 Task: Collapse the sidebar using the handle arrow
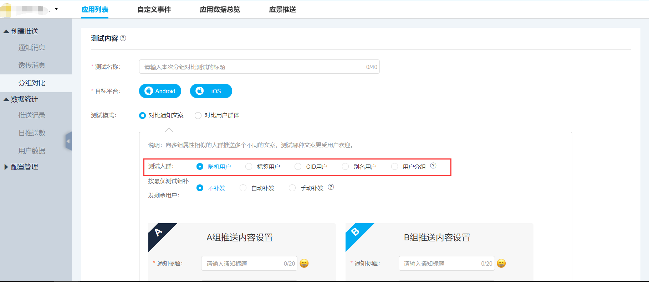pyautogui.click(x=68, y=141)
